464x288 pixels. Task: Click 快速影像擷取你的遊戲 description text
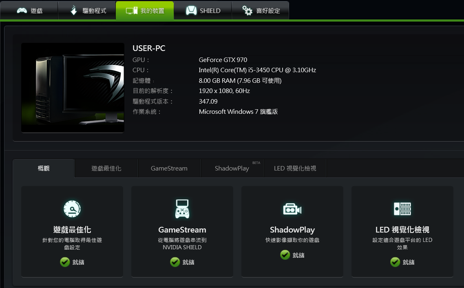tap(292, 240)
